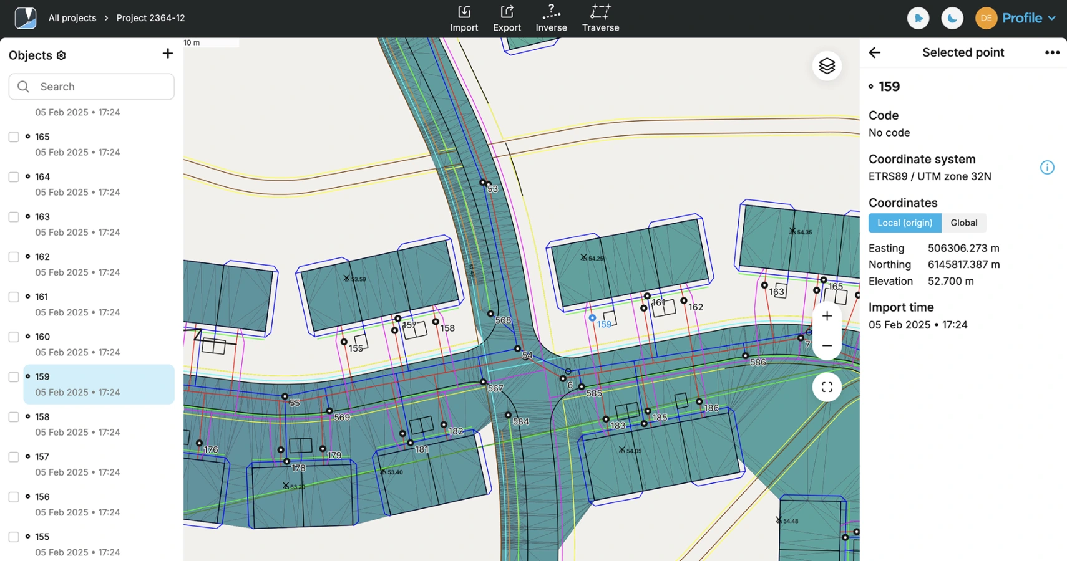Fit map view using fullscreen icon

827,386
